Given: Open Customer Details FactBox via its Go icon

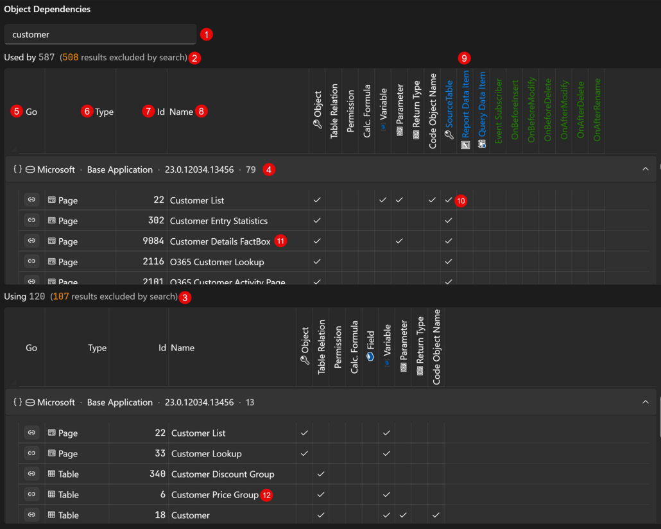Looking at the screenshot, I should 31,241.
